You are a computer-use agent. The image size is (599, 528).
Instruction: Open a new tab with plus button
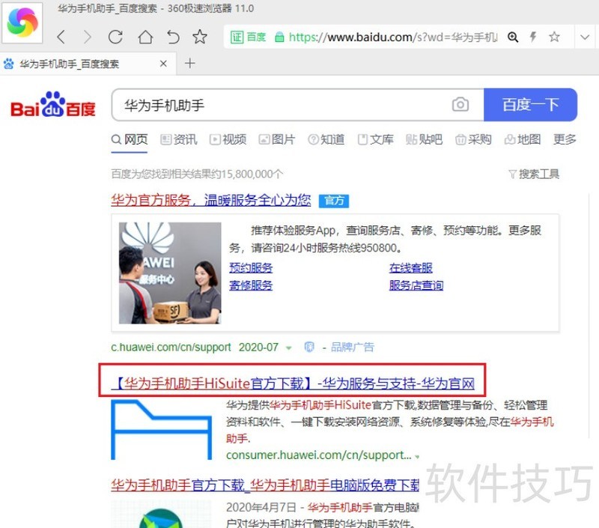[190, 63]
